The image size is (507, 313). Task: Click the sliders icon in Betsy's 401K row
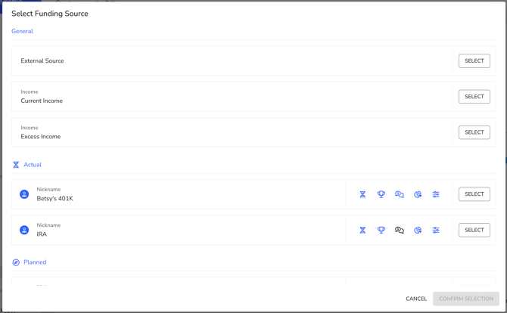(x=436, y=194)
